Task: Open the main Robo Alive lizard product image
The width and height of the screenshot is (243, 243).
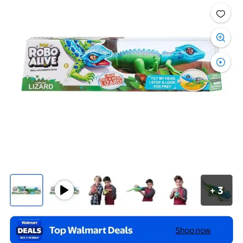Action: point(122,64)
